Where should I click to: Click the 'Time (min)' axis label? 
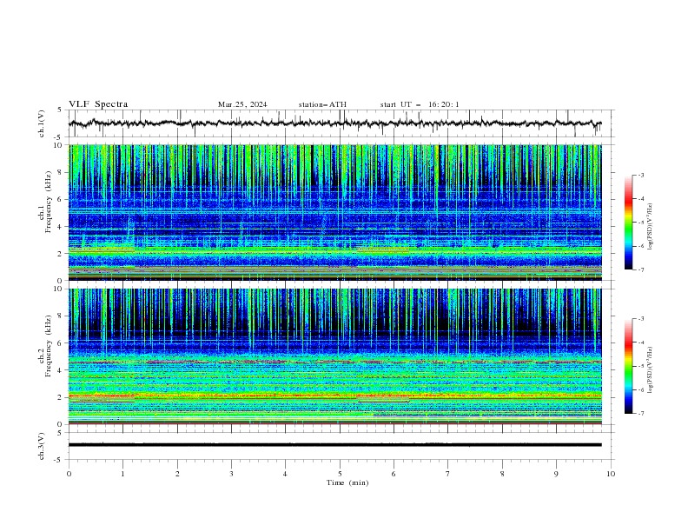tap(347, 482)
